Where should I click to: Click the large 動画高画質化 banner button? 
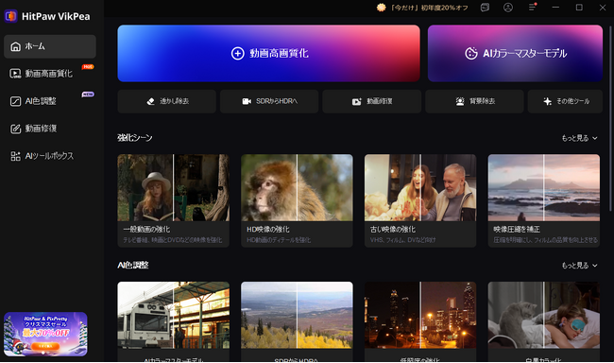268,53
